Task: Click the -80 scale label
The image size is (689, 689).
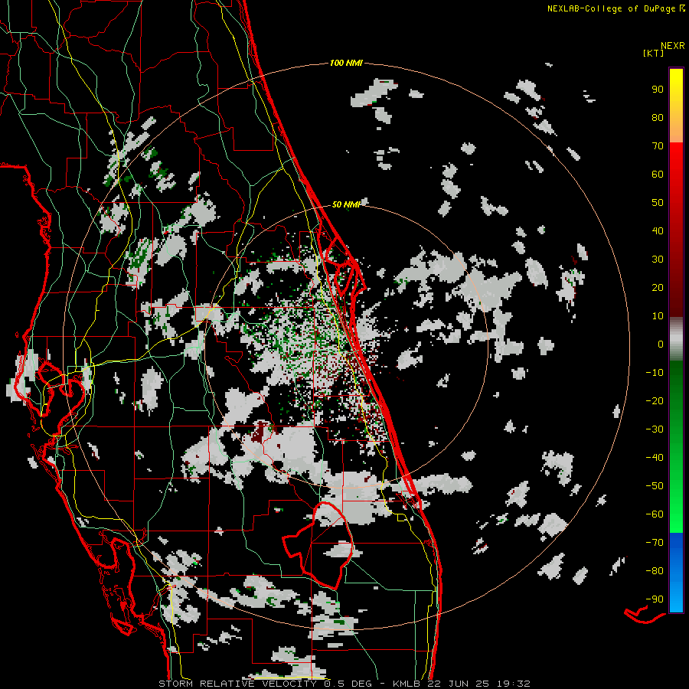Action: click(655, 571)
